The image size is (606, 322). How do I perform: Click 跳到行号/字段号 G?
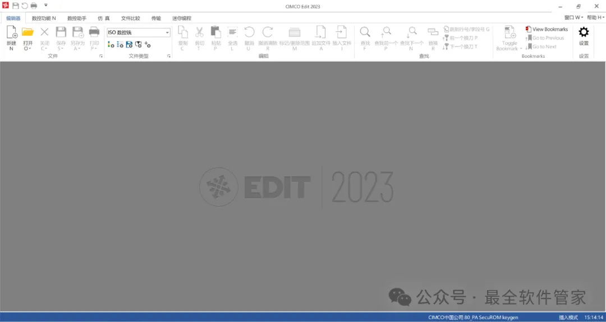click(x=466, y=29)
